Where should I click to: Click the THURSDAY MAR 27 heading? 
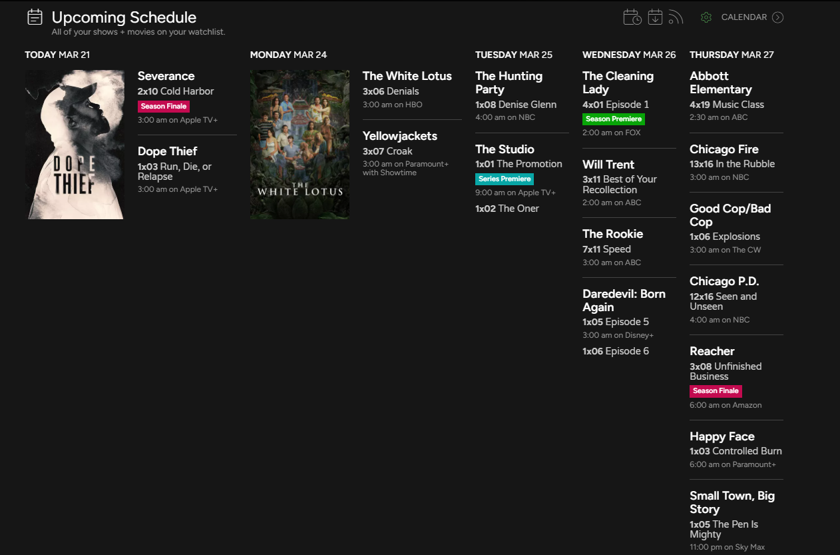(732, 55)
